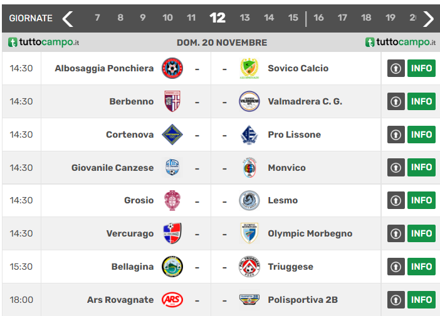Image resolution: width=440 pixels, height=316 pixels.
Task: Go to previous matchdays with left arrow
Action: tap(68, 18)
